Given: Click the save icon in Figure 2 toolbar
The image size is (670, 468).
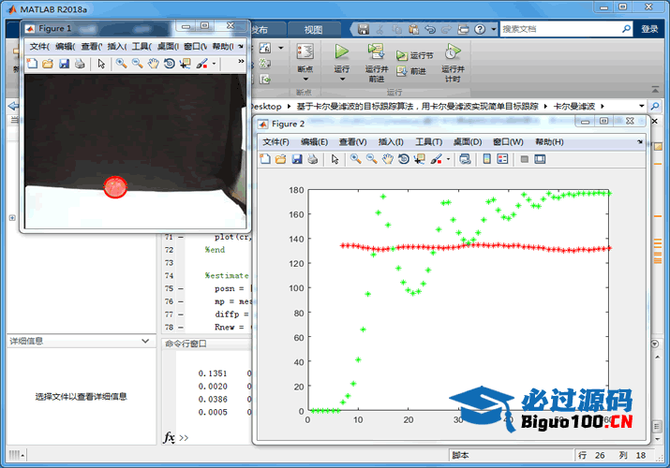Looking at the screenshot, I should click(x=297, y=160).
